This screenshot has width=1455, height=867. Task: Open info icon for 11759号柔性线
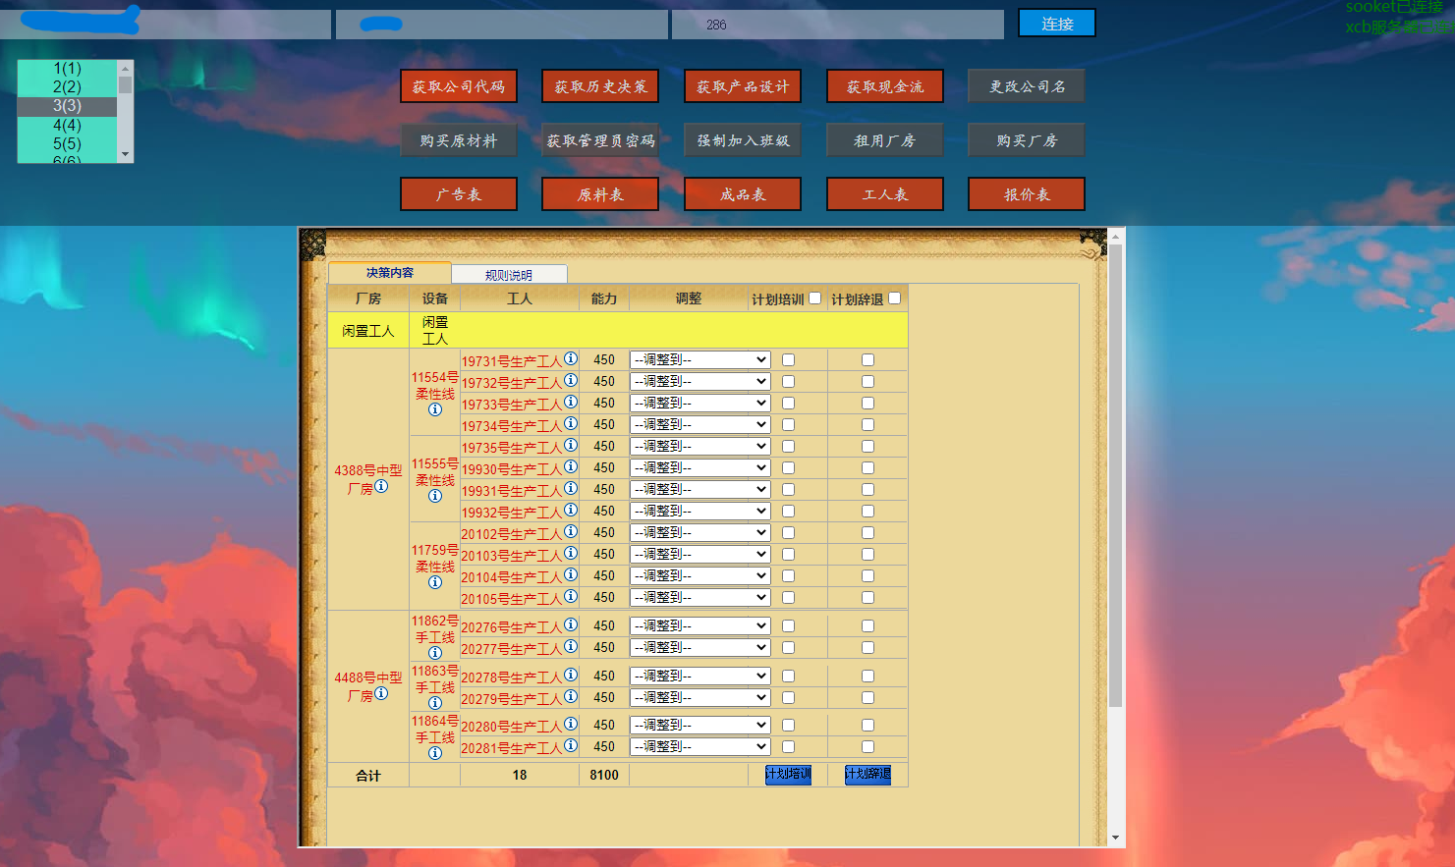click(x=434, y=580)
